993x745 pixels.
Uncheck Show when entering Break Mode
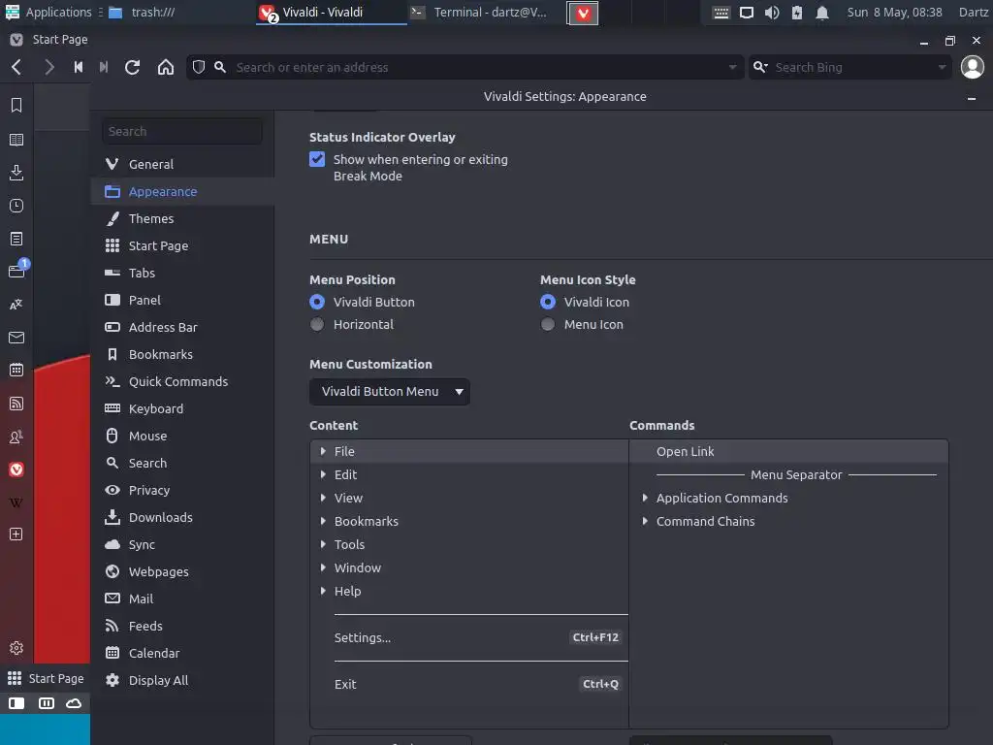tap(317, 159)
